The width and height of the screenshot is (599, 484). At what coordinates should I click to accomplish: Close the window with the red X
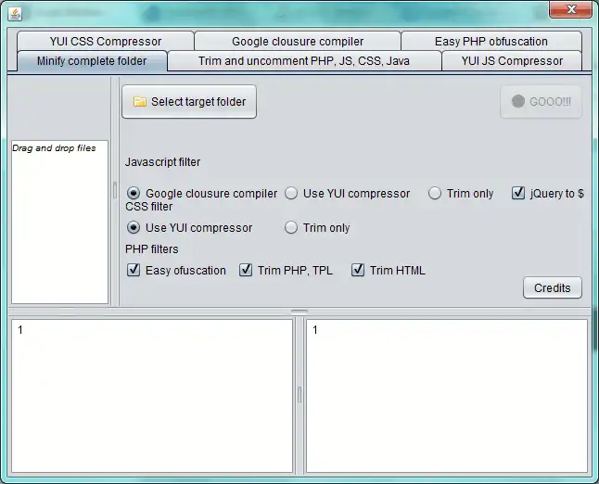(570, 9)
